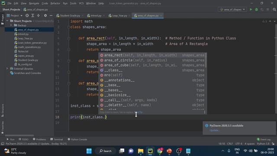Viewport: 277px width, 156px height.
Task: Click Search box in Windows taskbar
Action: tap(106, 151)
